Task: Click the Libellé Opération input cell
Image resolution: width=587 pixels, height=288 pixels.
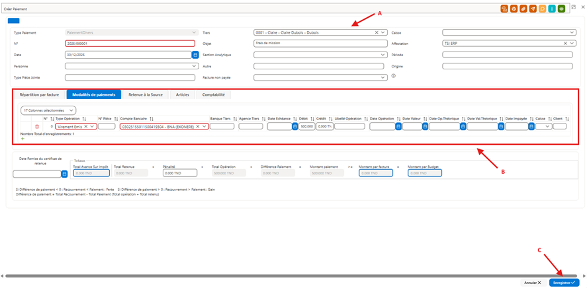Action: (x=349, y=127)
